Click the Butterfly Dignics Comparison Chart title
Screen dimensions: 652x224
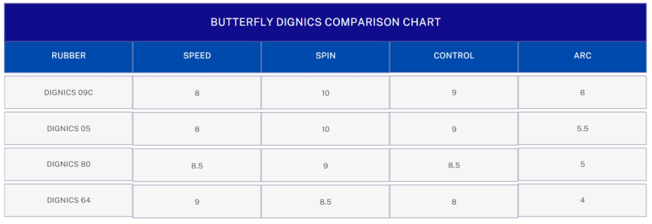click(325, 23)
